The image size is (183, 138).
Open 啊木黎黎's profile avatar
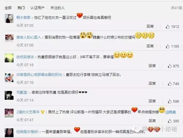click(9, 19)
